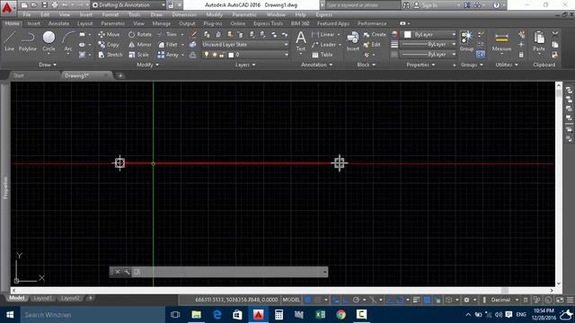This screenshot has width=575, height=323.
Task: Toggle layer 0 lock icon
Action: (222, 55)
